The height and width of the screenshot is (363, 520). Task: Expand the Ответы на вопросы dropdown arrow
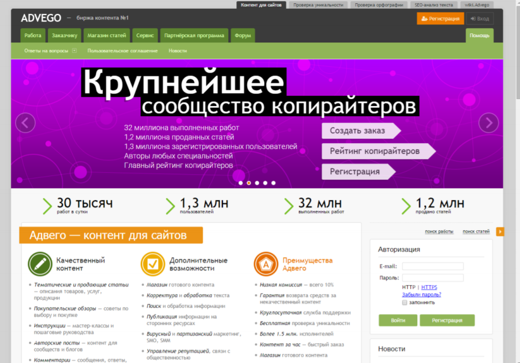pos(74,51)
